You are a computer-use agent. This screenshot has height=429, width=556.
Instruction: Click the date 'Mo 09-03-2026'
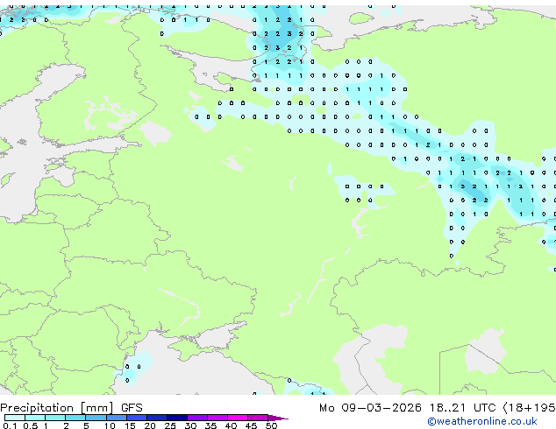pyautogui.click(x=370, y=408)
